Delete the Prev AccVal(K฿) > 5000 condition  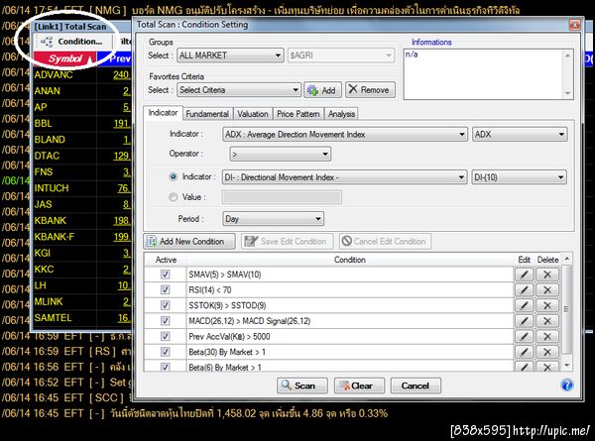(547, 336)
